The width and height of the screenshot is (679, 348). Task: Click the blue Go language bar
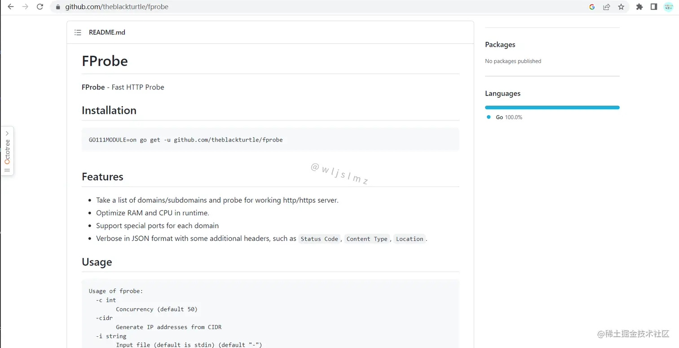coord(552,107)
